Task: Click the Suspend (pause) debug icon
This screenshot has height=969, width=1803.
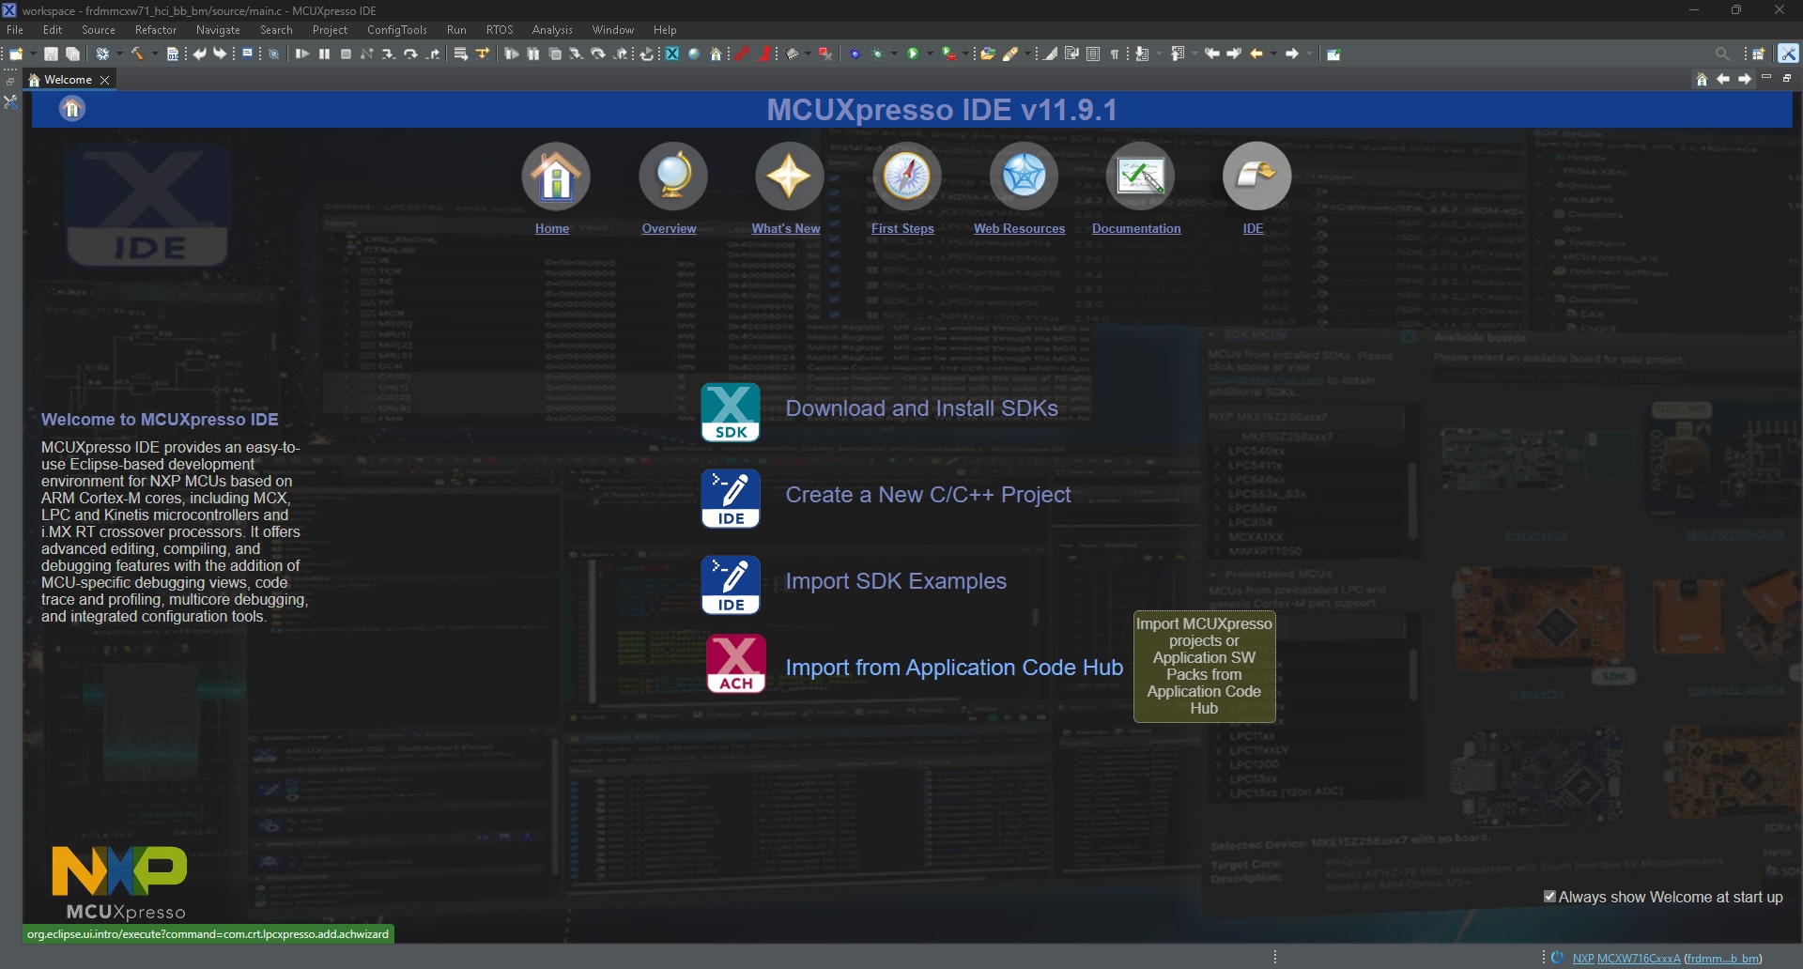Action: click(324, 54)
